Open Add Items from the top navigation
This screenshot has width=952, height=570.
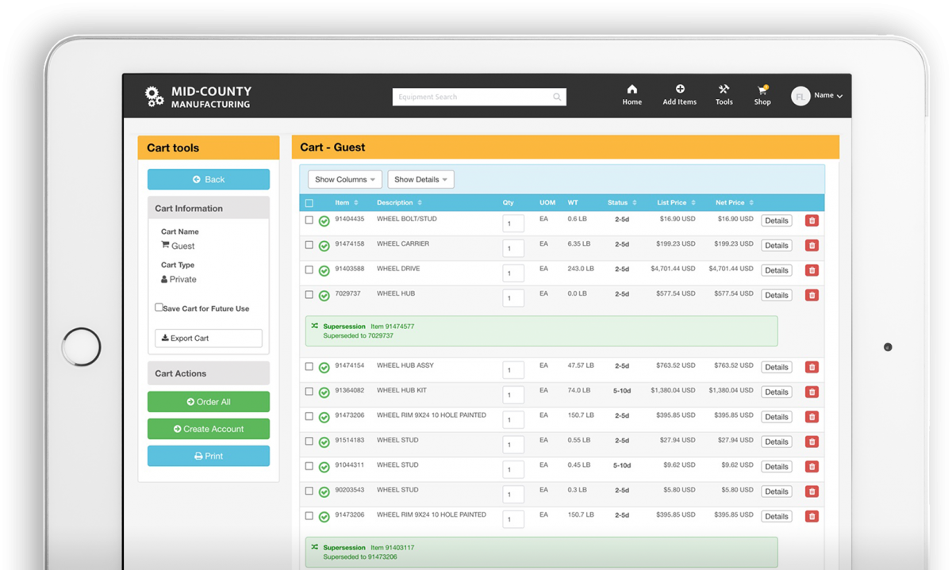click(x=679, y=90)
